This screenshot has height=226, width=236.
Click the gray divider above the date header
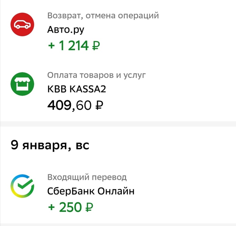118,124
